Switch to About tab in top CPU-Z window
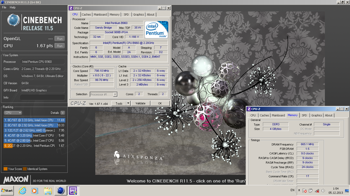Image resolution: width=350 pixels, height=196 pixels. (x=151, y=15)
